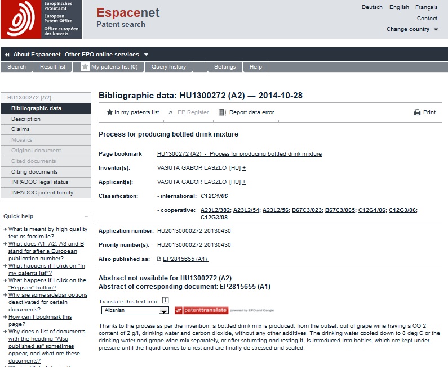Click the star icon in My patents list

tap(85, 67)
